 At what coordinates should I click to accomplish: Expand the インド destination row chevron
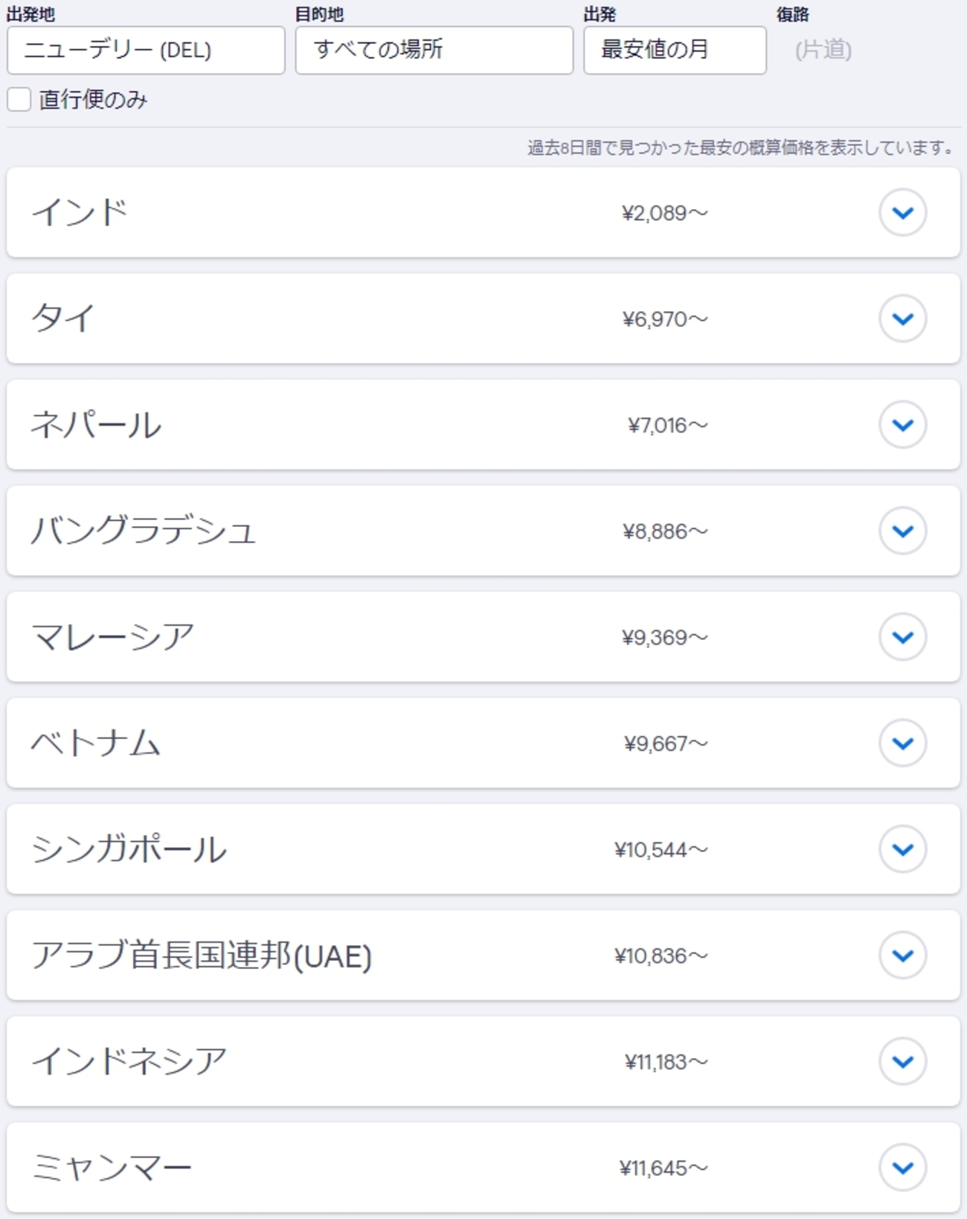tap(902, 213)
